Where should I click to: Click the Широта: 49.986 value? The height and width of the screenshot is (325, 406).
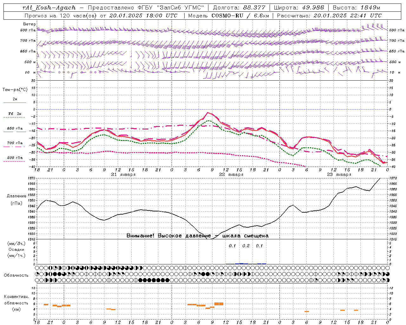(299, 8)
